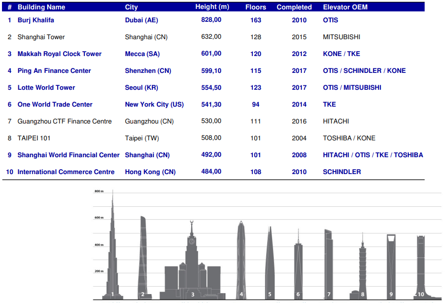Click the Shenzhen (CN) city cell
The width and height of the screenshot is (445, 303).
click(148, 71)
